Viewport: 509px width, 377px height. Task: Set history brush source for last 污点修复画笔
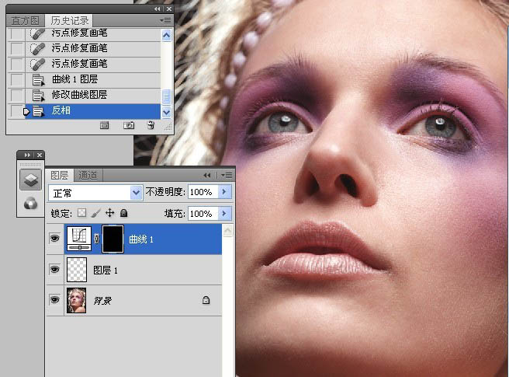16,64
